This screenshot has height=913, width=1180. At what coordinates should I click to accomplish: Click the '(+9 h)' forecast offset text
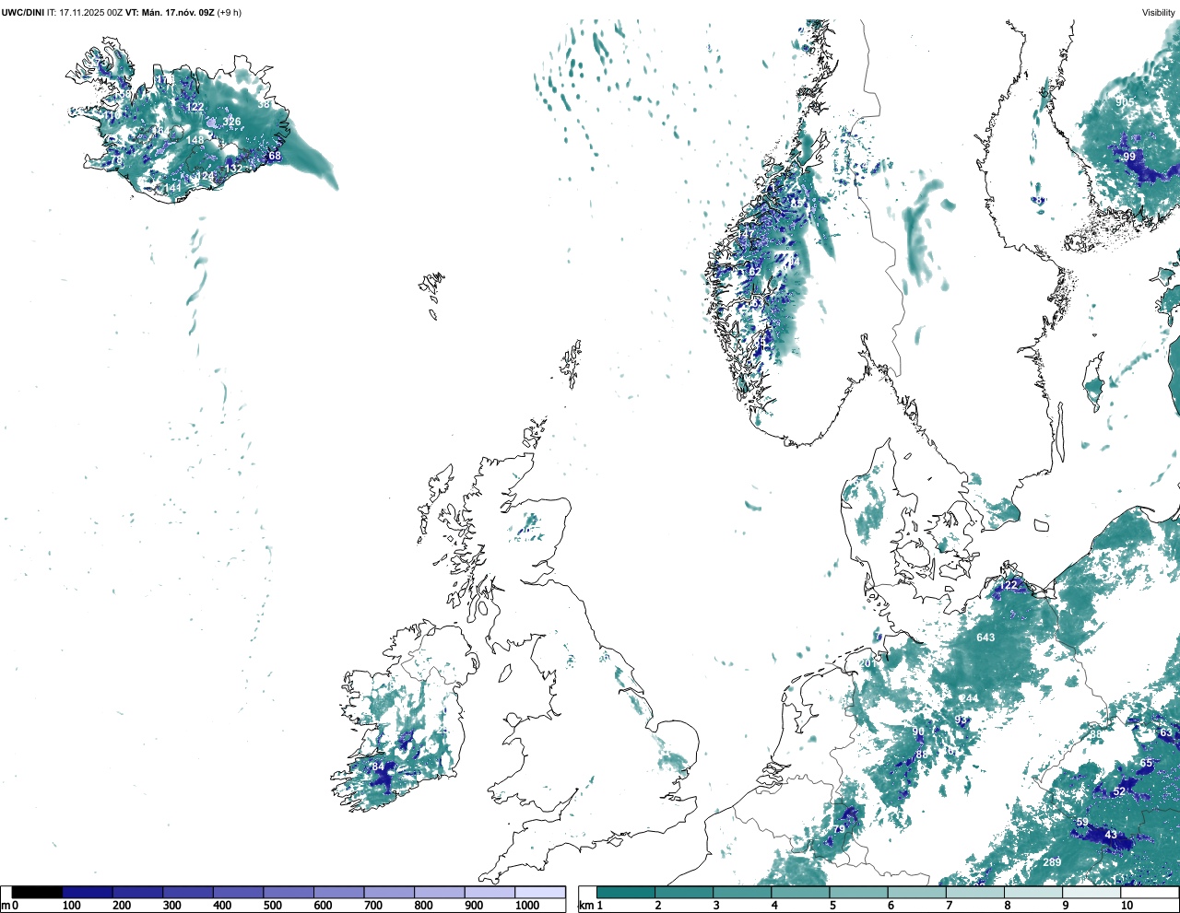coord(230,12)
